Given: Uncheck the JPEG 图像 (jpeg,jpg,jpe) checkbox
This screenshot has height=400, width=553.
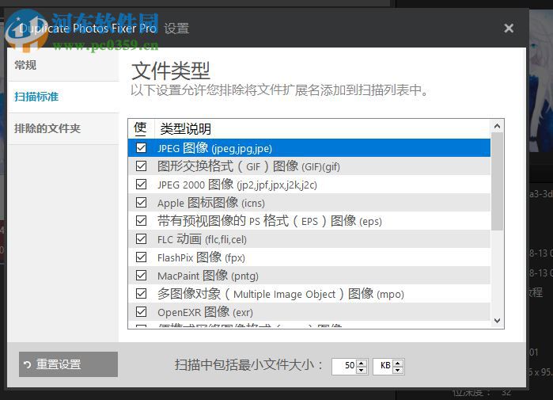Looking at the screenshot, I should pyautogui.click(x=141, y=147).
